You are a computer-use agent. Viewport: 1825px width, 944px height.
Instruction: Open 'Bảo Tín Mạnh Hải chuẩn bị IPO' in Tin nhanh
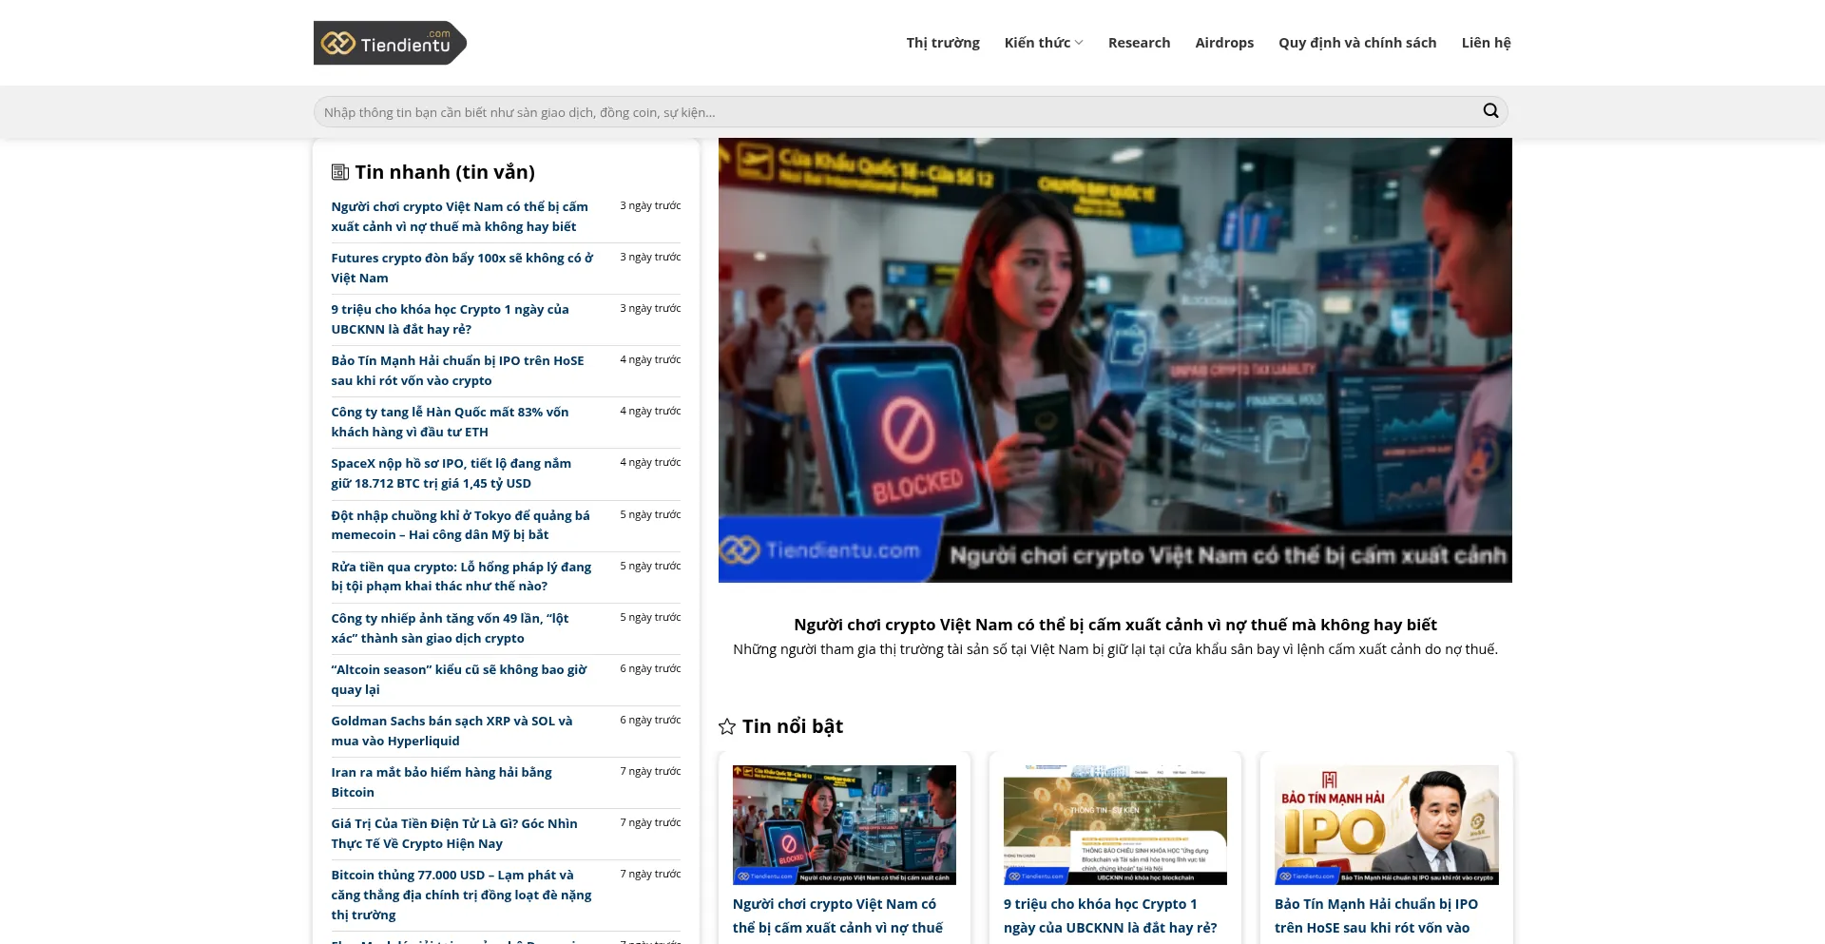[457, 371]
